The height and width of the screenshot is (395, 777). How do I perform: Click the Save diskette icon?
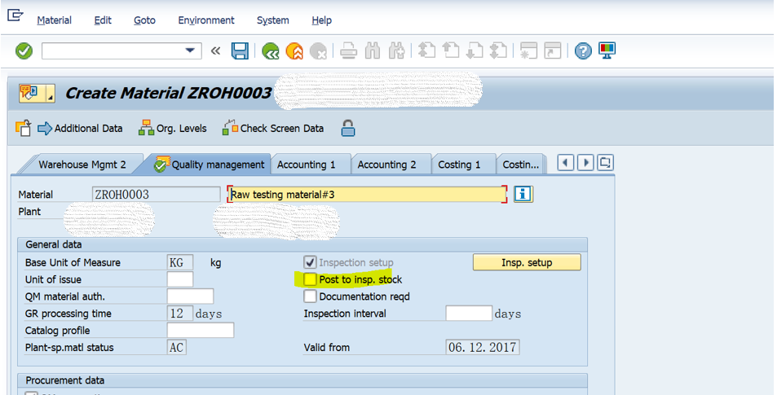click(241, 50)
